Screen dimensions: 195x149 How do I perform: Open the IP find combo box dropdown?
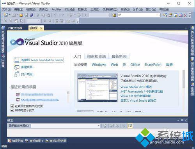click(x=159, y=15)
